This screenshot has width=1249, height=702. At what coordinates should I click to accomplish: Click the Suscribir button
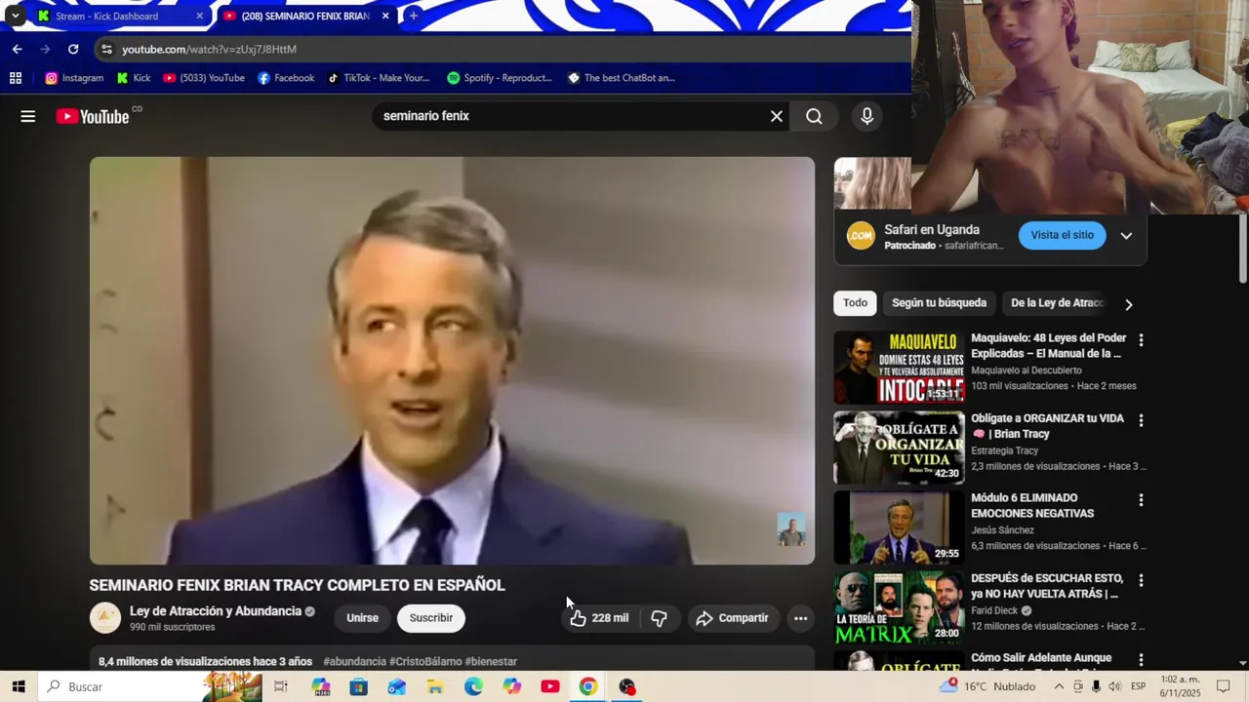tap(431, 618)
